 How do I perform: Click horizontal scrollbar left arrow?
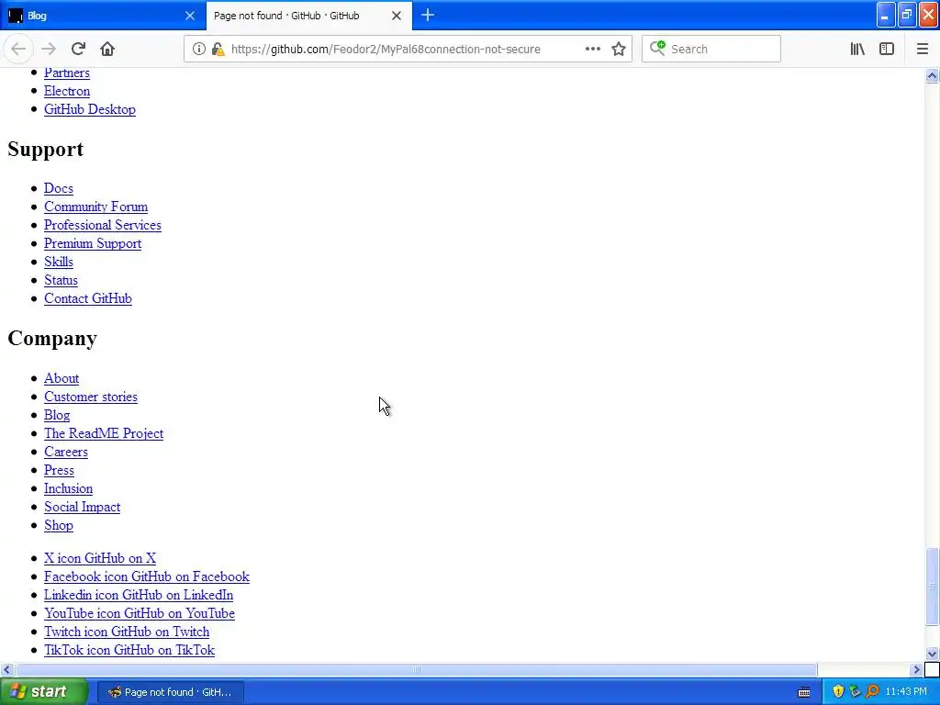point(6,669)
